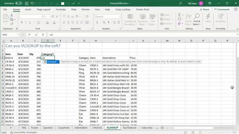Select the CHOOSE sheet tab
This screenshot has width=239, height=134.
coord(97,128)
